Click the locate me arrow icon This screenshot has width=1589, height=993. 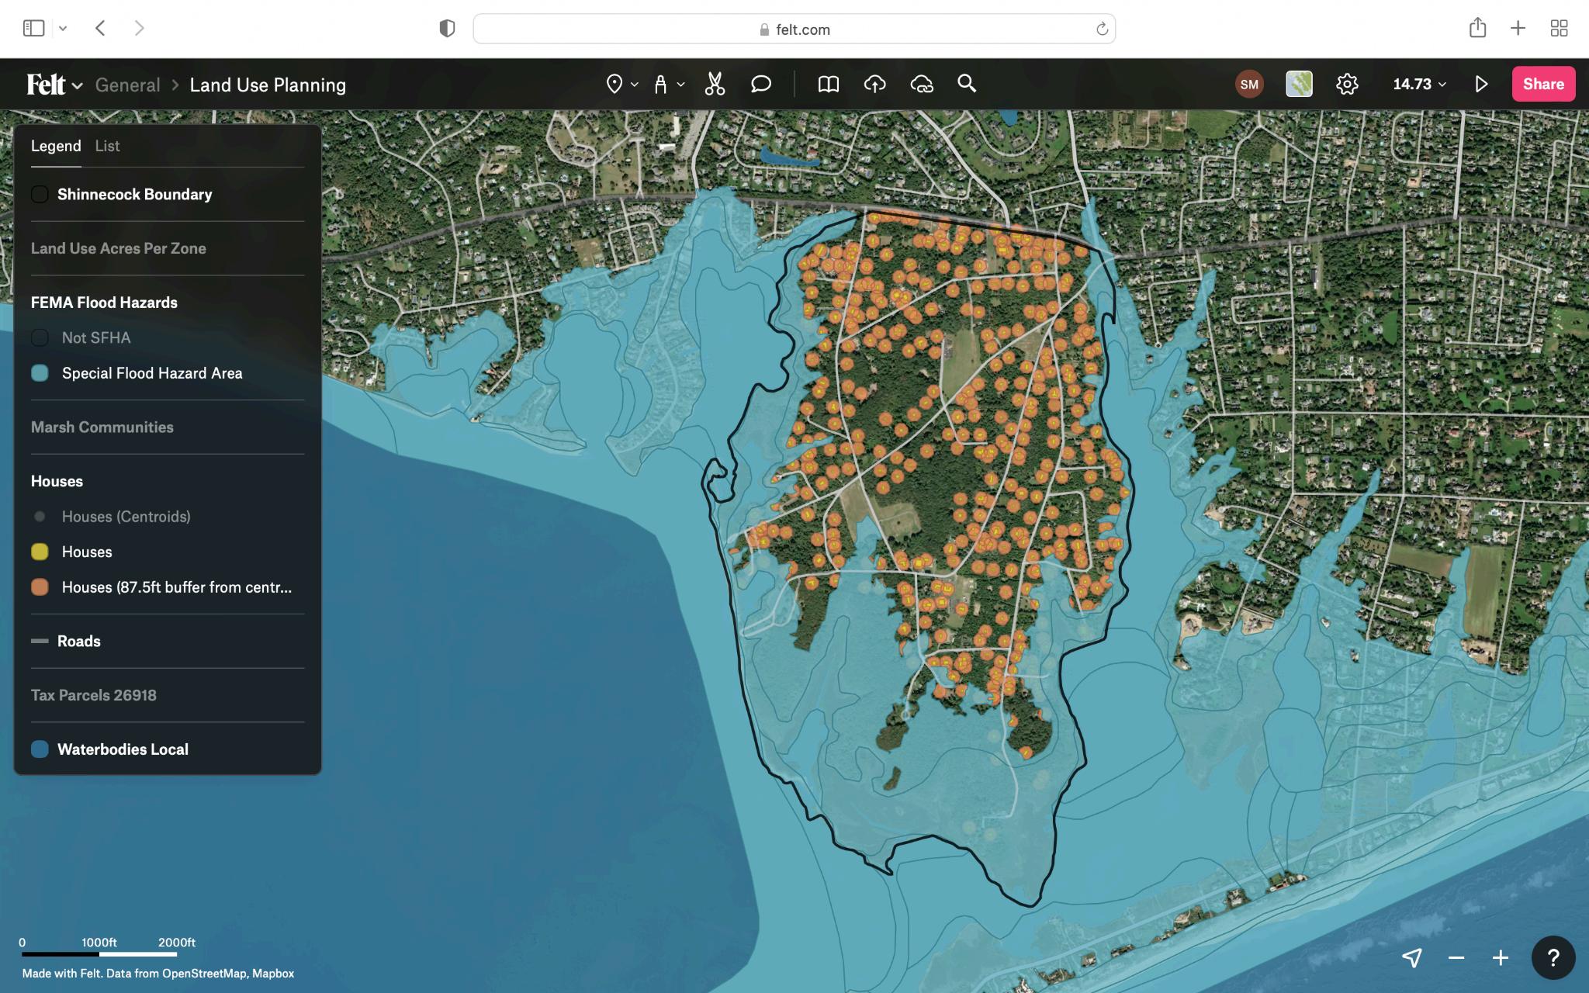[x=1412, y=957]
